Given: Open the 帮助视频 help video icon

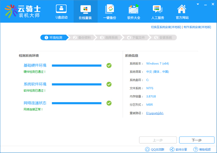Looking at the screenshot, I should [196, 149].
